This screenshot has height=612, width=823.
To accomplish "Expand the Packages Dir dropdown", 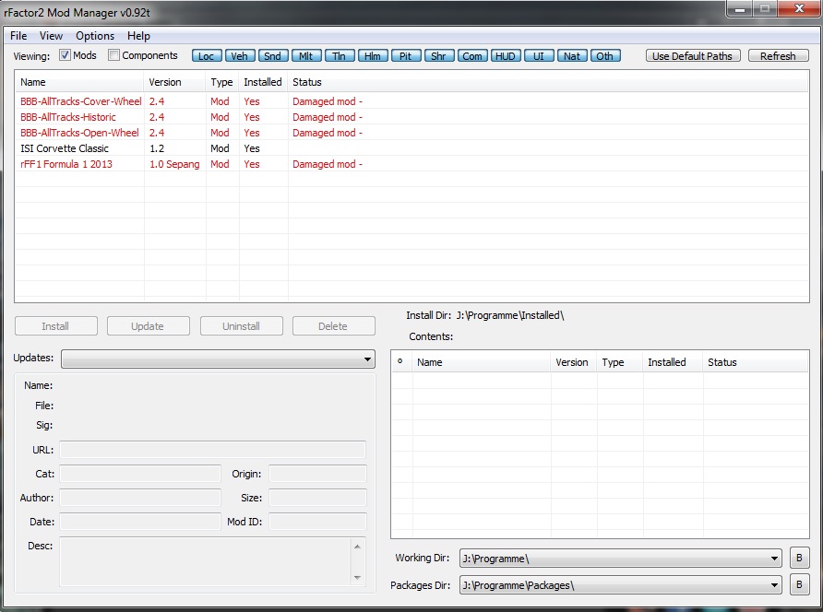I will pos(620,585).
